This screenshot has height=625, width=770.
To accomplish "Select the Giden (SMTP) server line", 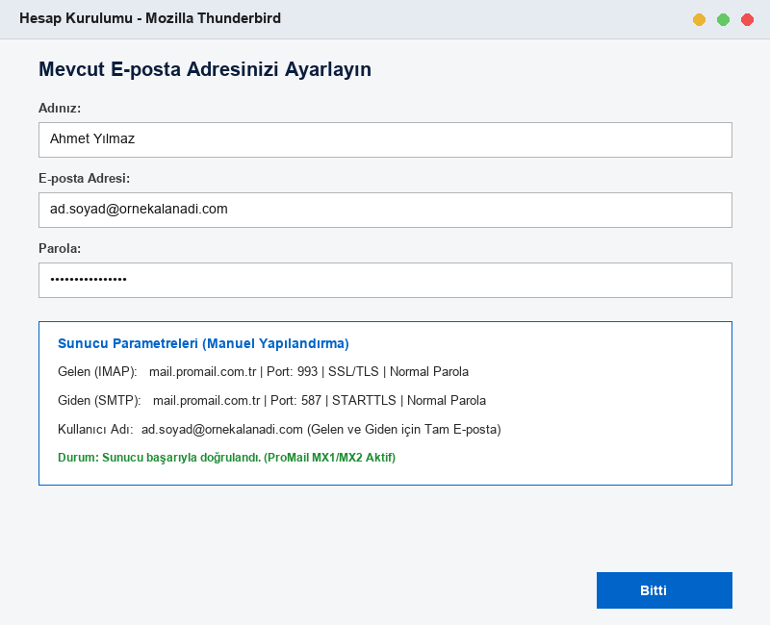I will point(272,401).
